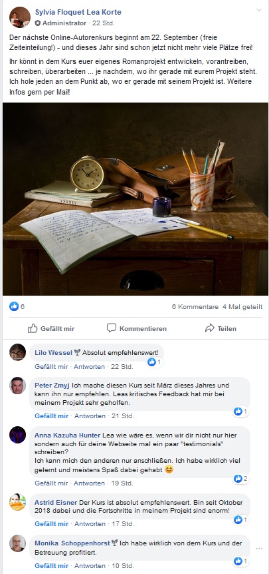
Task: Open the like count on Anna Kazuha Hunter's comment
Action: 241,479
